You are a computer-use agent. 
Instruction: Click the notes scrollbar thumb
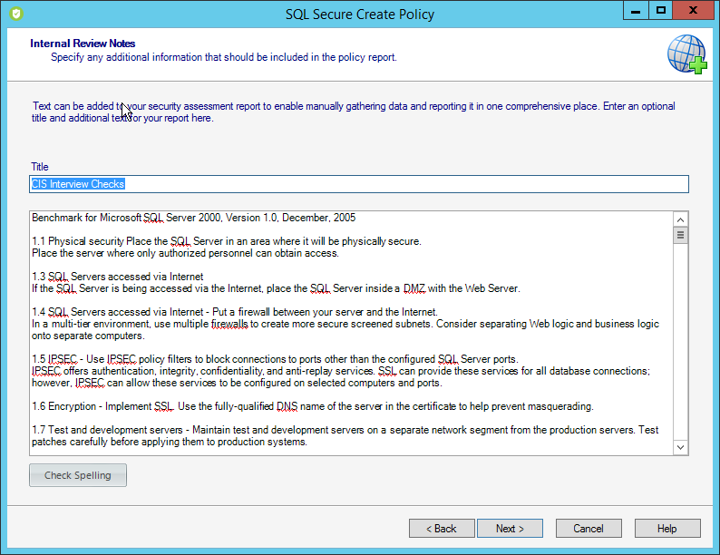pyautogui.click(x=680, y=236)
